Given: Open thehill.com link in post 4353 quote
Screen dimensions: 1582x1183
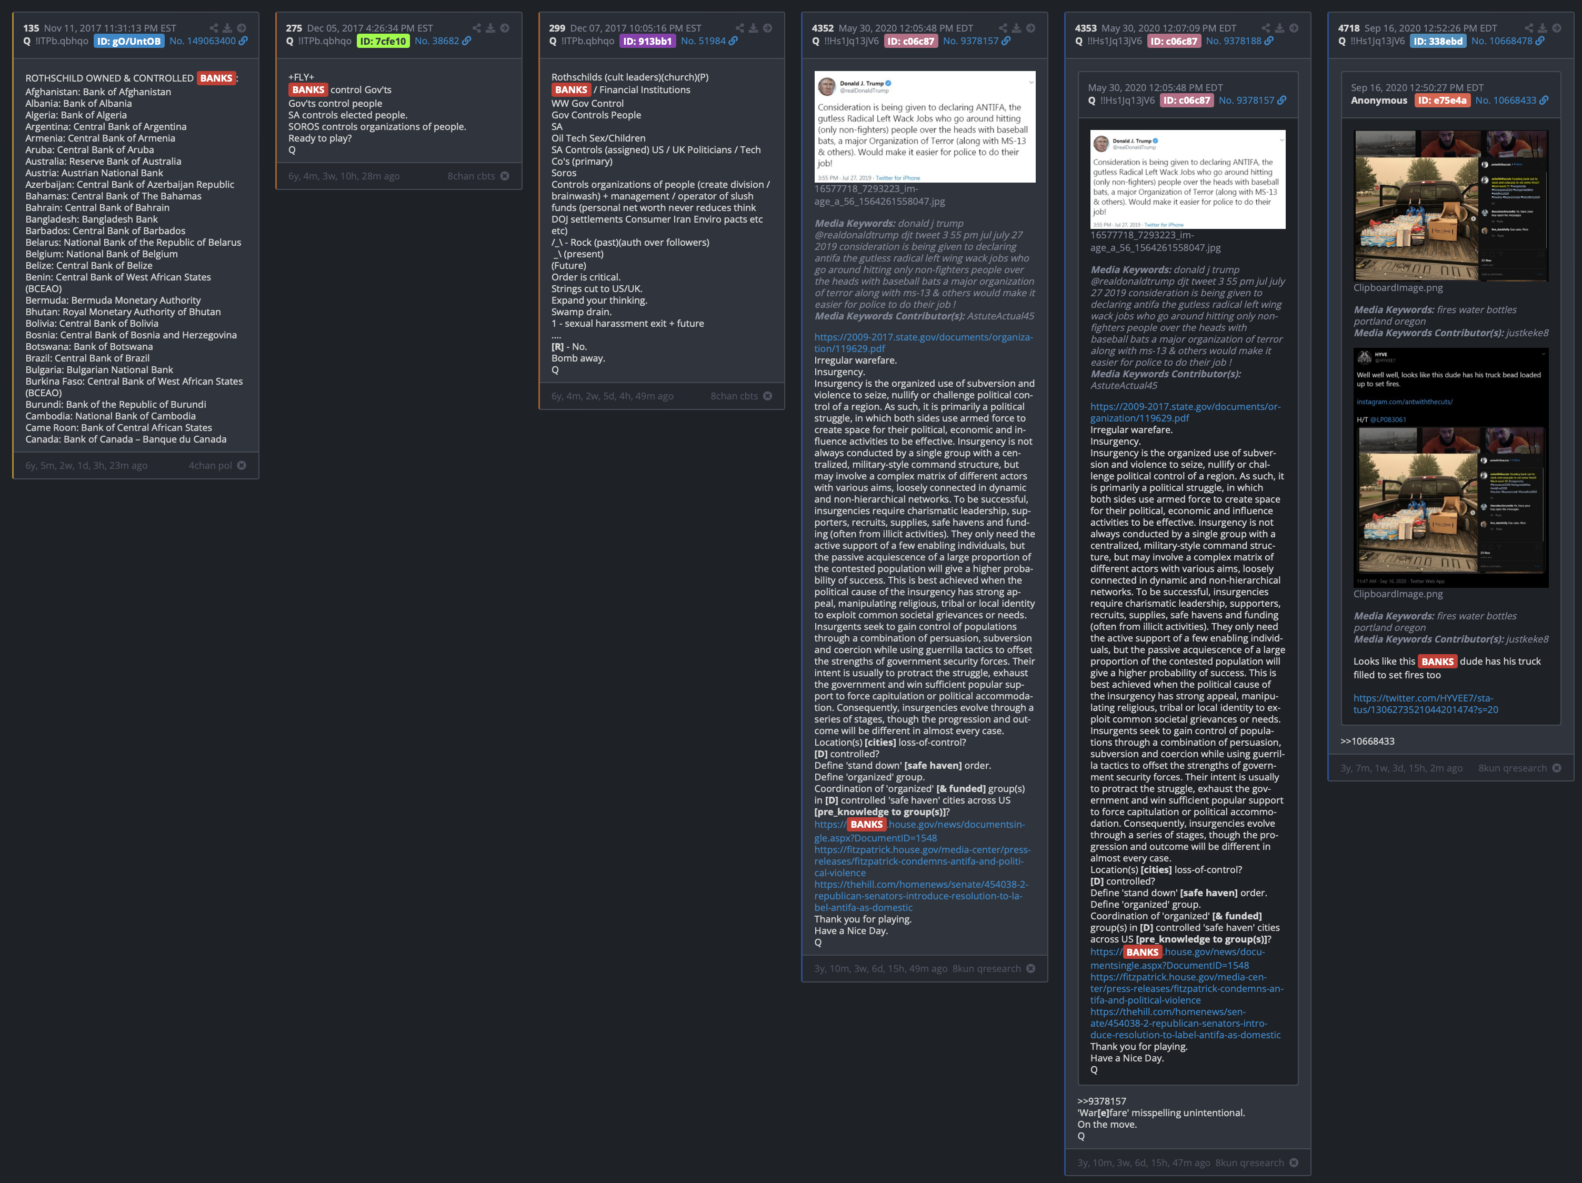Looking at the screenshot, I should point(1185,1024).
